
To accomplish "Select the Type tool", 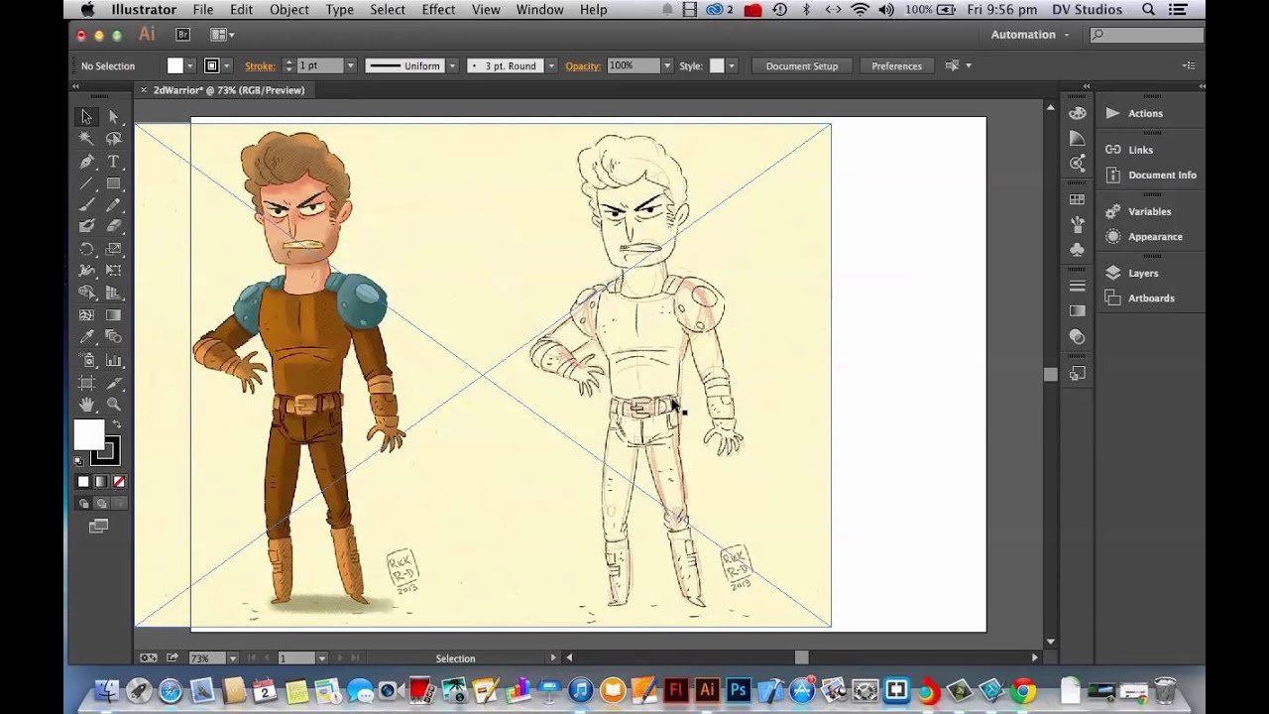I will point(113,162).
